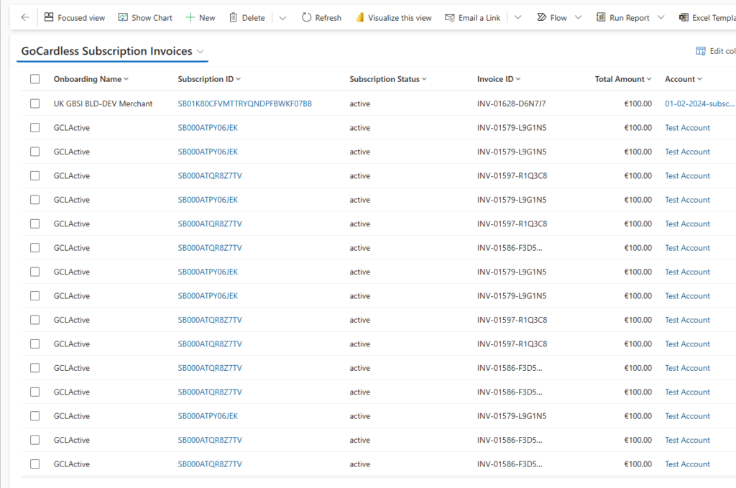Open the Flow dropdown chevron

pos(579,17)
